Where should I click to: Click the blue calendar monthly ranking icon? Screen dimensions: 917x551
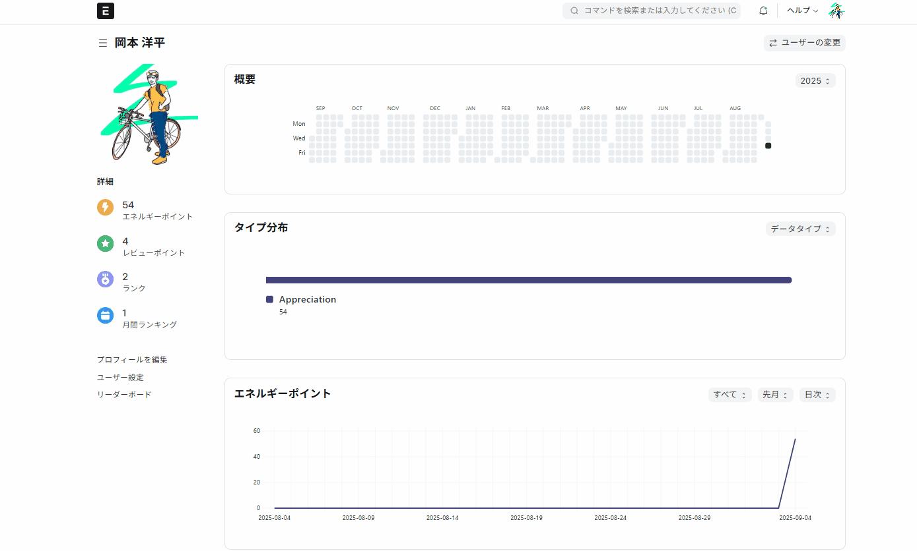tap(106, 316)
